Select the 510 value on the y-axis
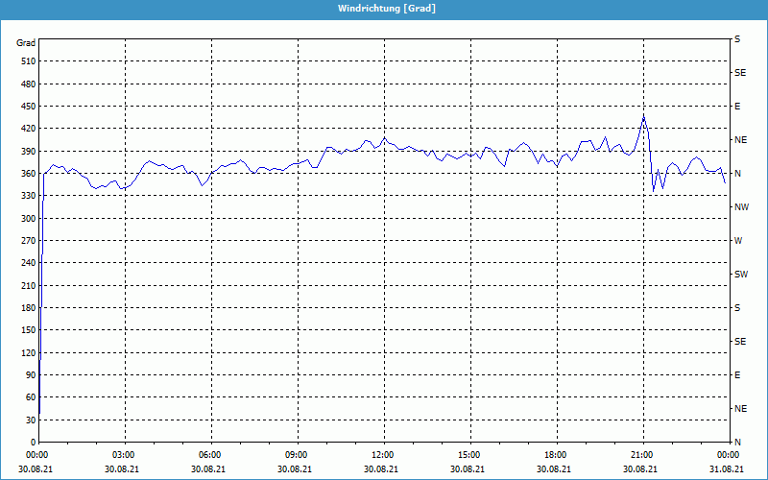Screen dimensions: 768x480 [26, 61]
